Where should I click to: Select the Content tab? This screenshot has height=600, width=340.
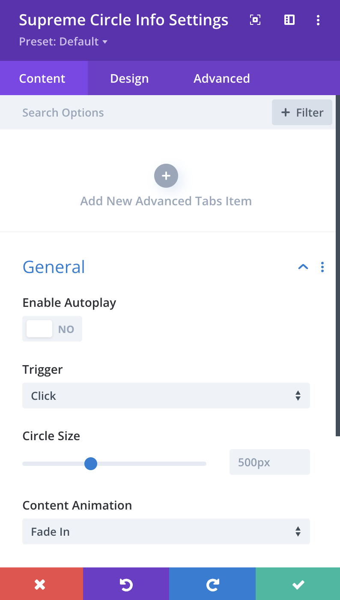tap(42, 78)
